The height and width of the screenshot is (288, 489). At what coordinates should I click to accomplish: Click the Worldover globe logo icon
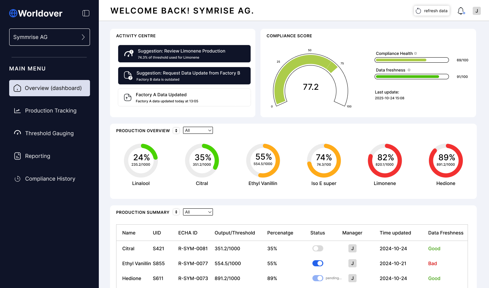pyautogui.click(x=13, y=13)
